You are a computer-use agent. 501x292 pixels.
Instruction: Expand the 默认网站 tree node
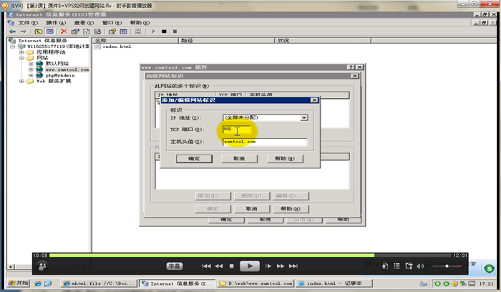click(x=31, y=64)
